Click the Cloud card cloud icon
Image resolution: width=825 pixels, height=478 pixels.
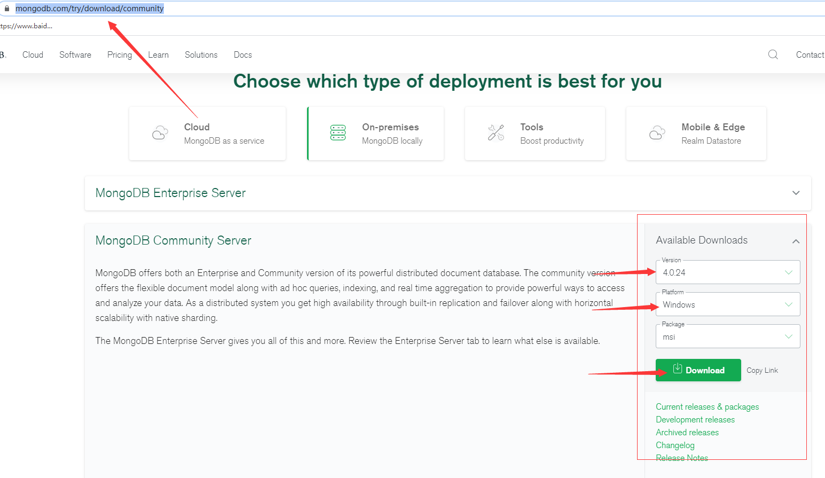click(x=160, y=133)
